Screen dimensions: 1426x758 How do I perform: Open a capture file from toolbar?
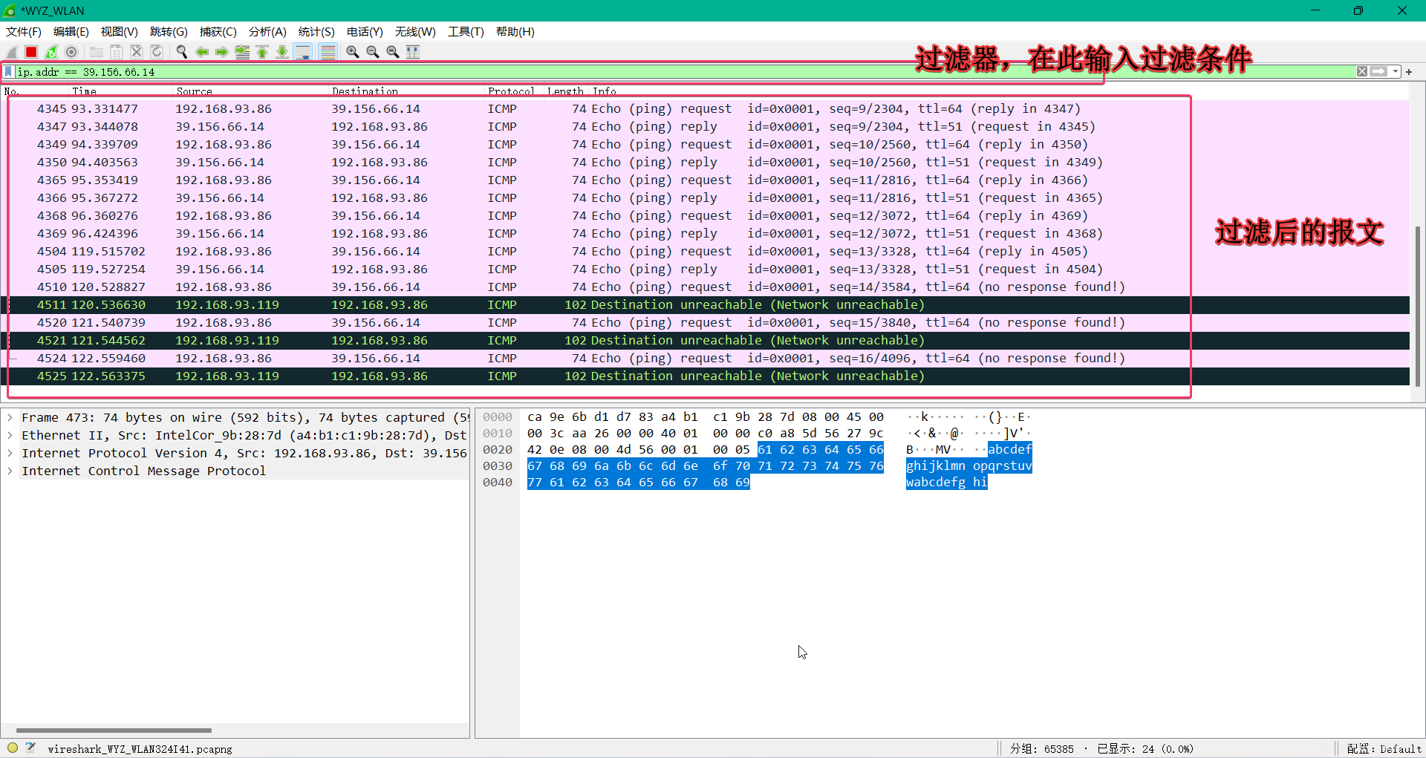97,52
